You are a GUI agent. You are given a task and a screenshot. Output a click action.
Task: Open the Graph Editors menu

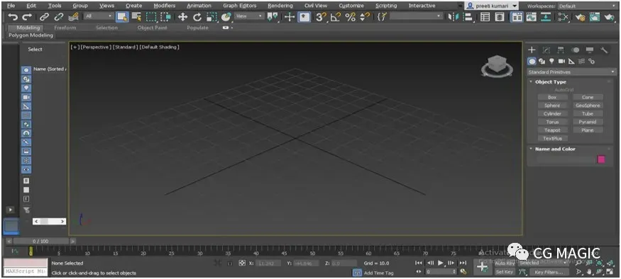point(240,6)
